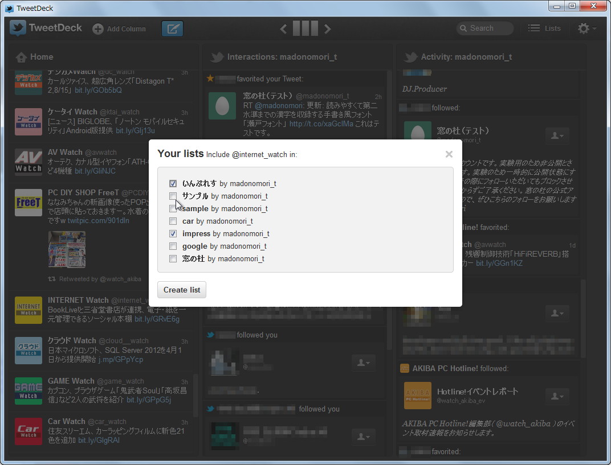
Task: Click the Home column house icon
Action: coord(21,57)
